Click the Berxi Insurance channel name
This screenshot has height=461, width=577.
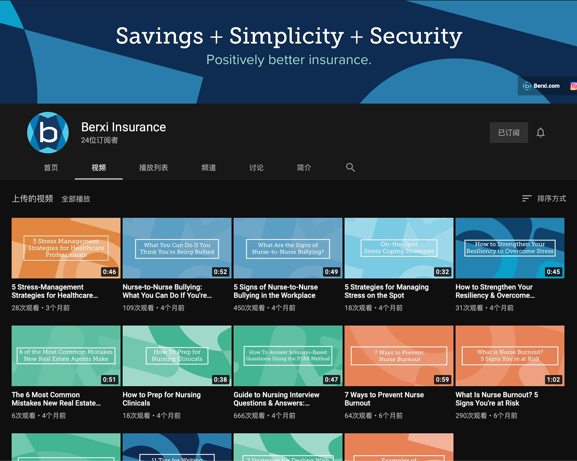(x=124, y=127)
